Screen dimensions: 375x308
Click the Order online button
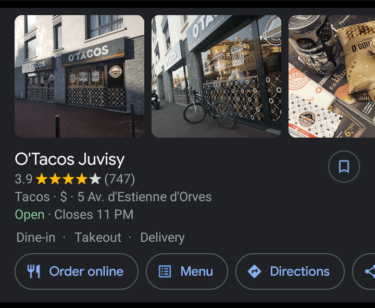(x=77, y=272)
